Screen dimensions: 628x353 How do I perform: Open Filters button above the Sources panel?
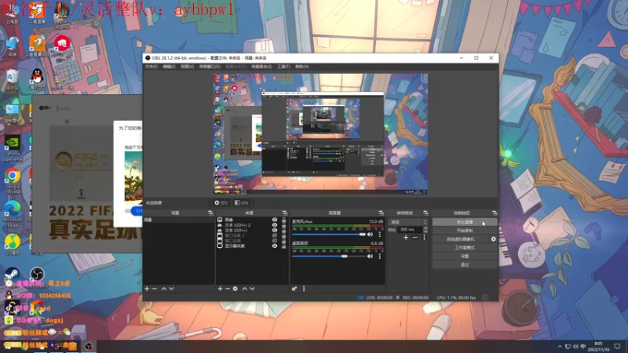click(242, 203)
